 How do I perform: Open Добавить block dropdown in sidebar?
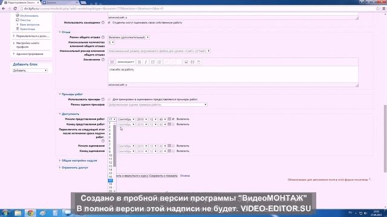click(30, 71)
